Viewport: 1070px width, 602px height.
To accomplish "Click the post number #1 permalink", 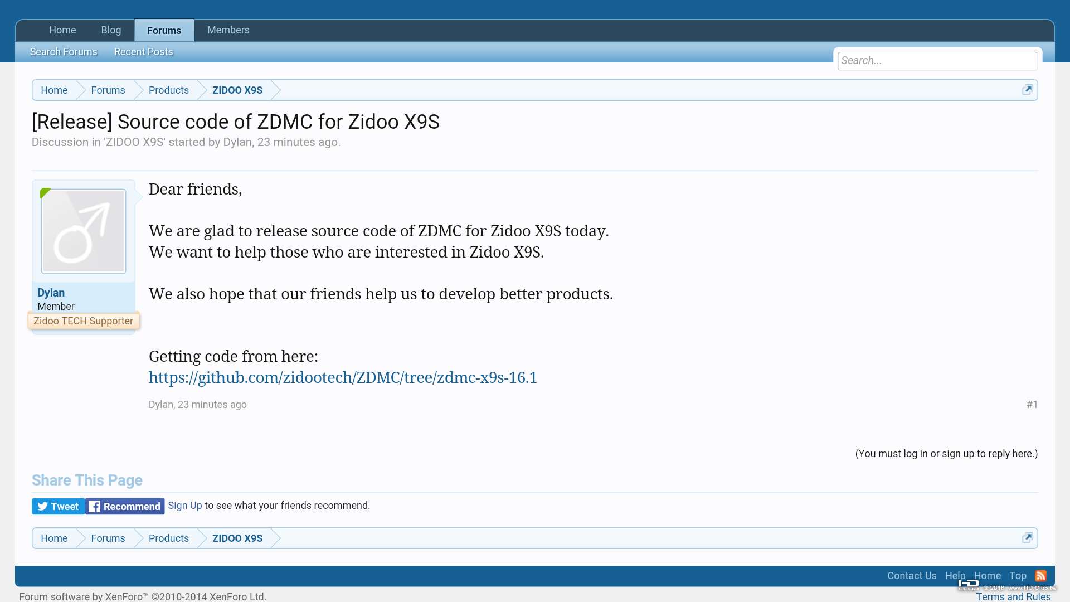I will 1032,405.
